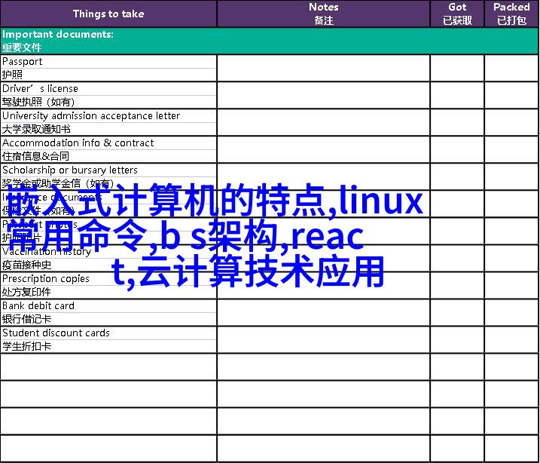Select the "护照" cell
Screen dimensions: 540x463
tap(108, 75)
